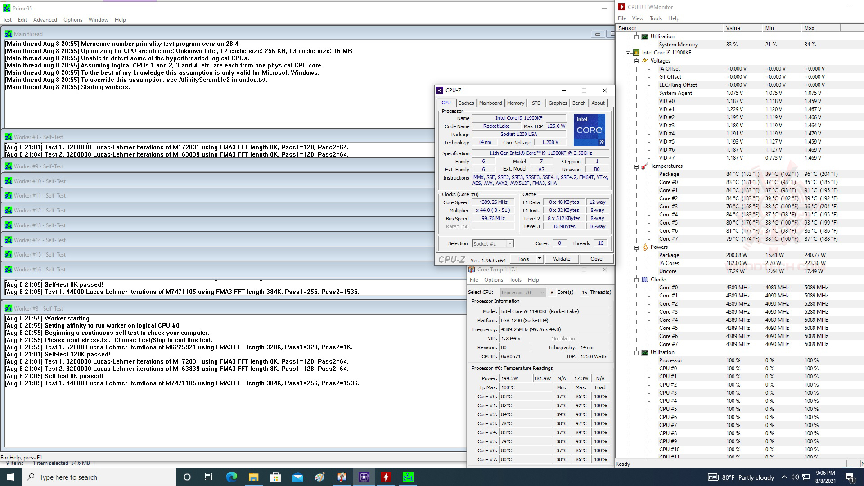This screenshot has width=864, height=486.
Task: Open the notification center icon
Action: tap(850, 477)
